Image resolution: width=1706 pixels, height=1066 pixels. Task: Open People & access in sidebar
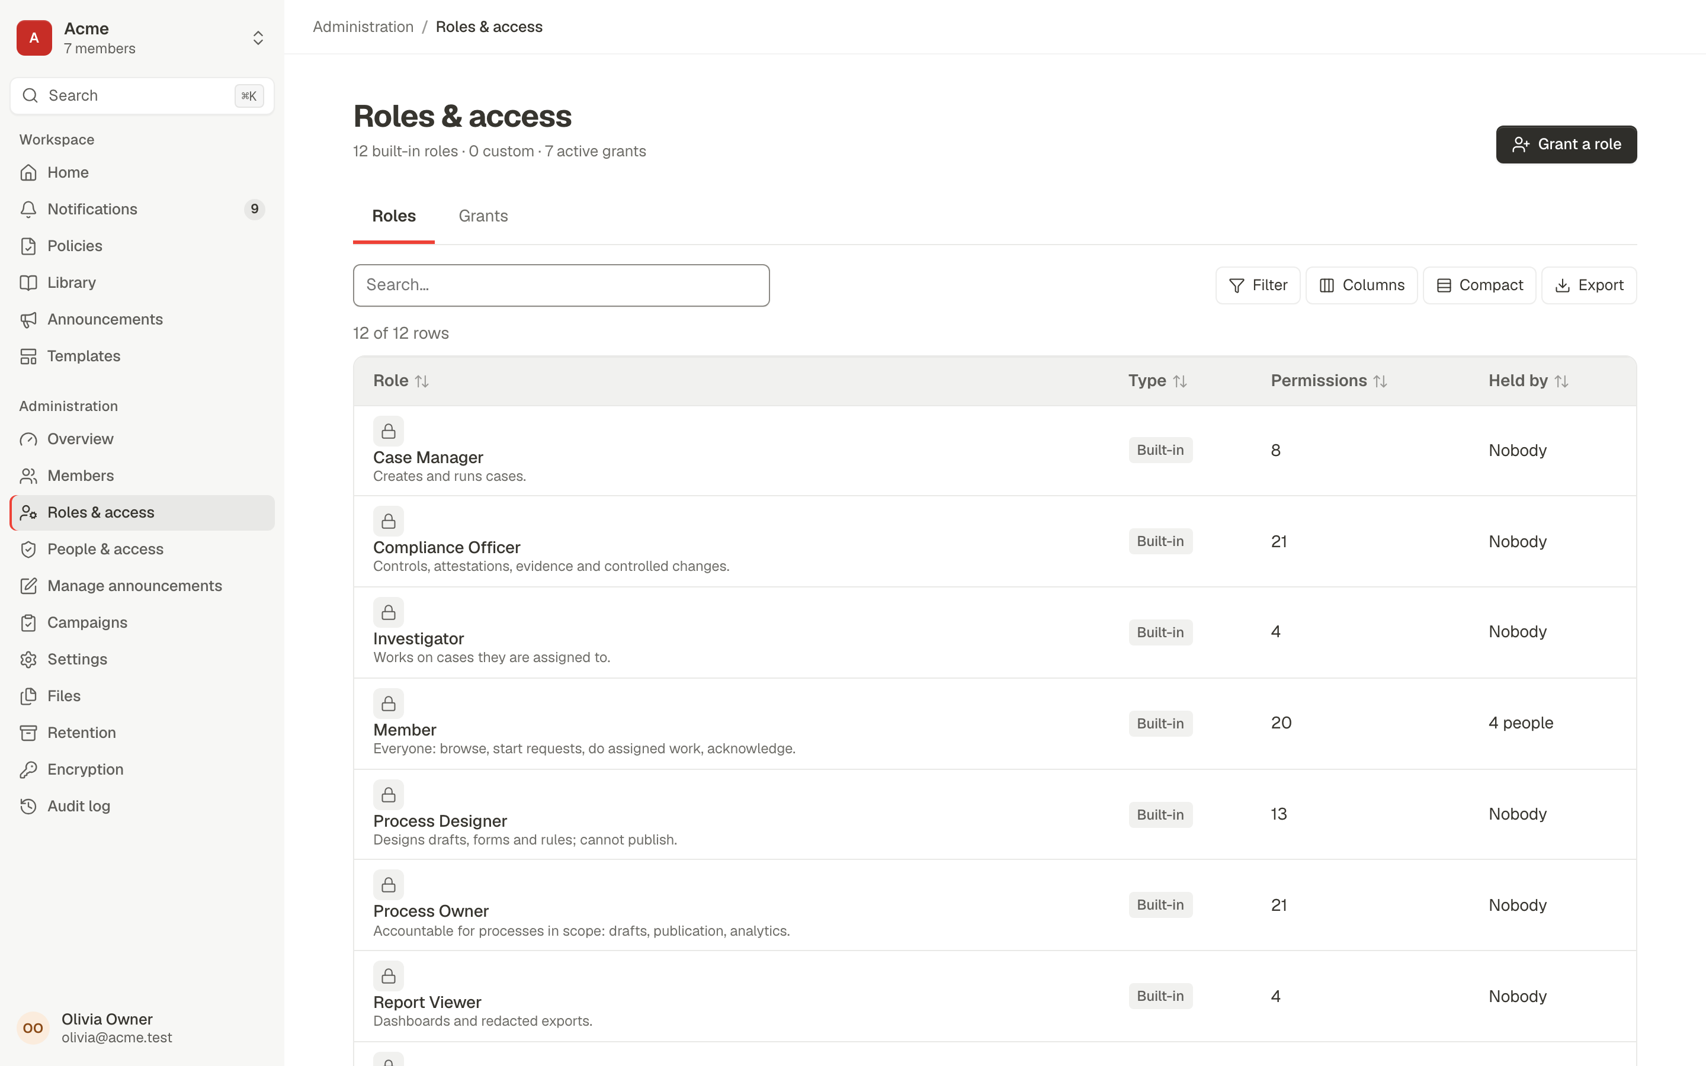(142, 549)
